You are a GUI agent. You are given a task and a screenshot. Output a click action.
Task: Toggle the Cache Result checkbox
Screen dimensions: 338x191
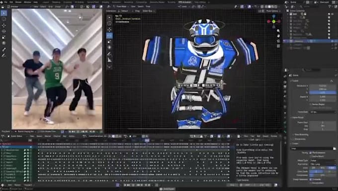[311, 156]
